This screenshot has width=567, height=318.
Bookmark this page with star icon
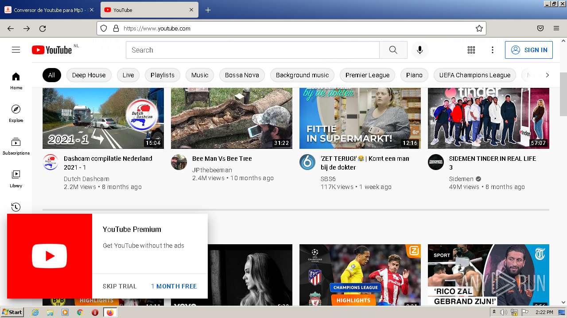tap(479, 28)
